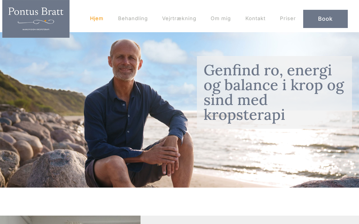Click the gray content panel below hero
Screen dimensions: 359x224
pyautogui.click(x=250, y=220)
